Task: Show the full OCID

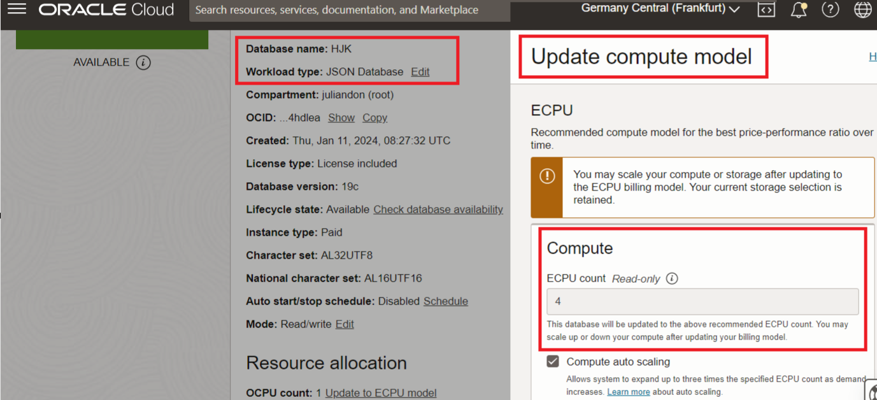Action: [x=341, y=118]
